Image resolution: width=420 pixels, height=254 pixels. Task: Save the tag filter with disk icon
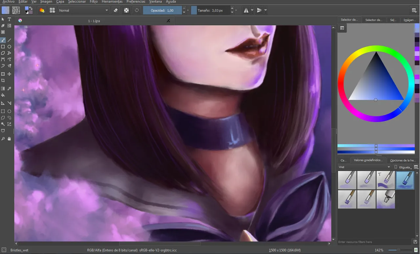415,242
